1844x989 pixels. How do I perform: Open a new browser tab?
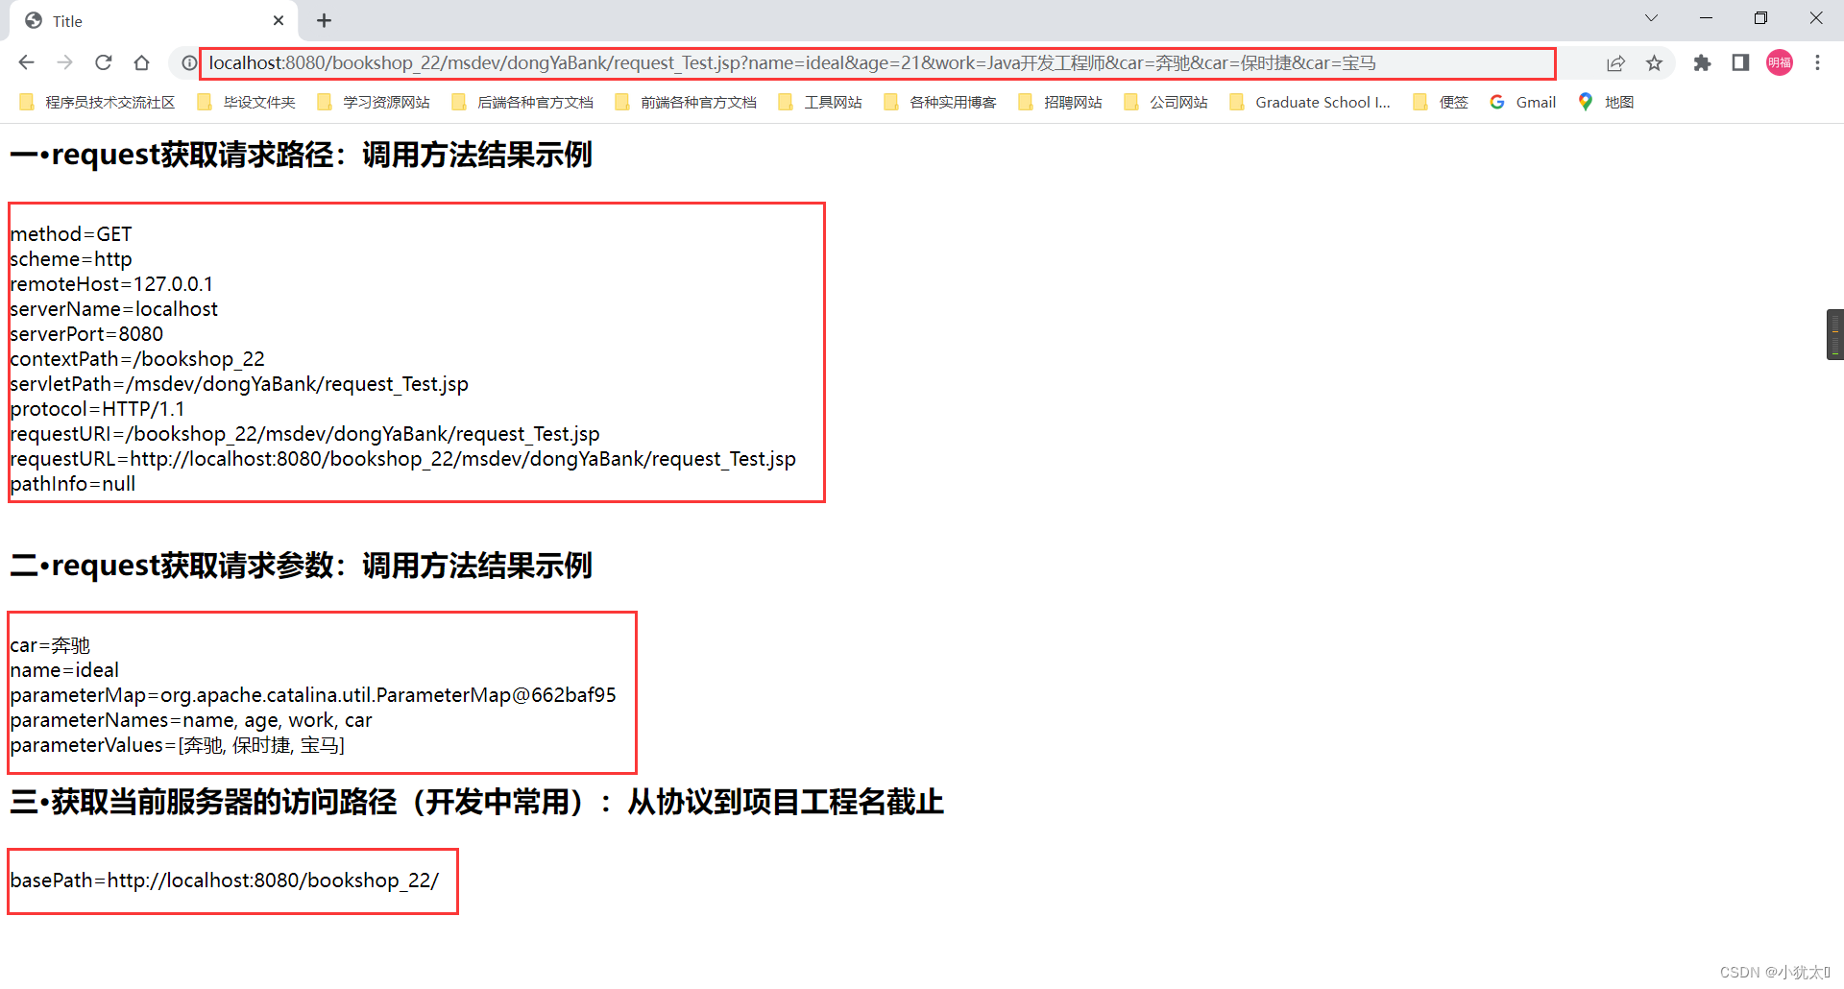click(x=324, y=20)
